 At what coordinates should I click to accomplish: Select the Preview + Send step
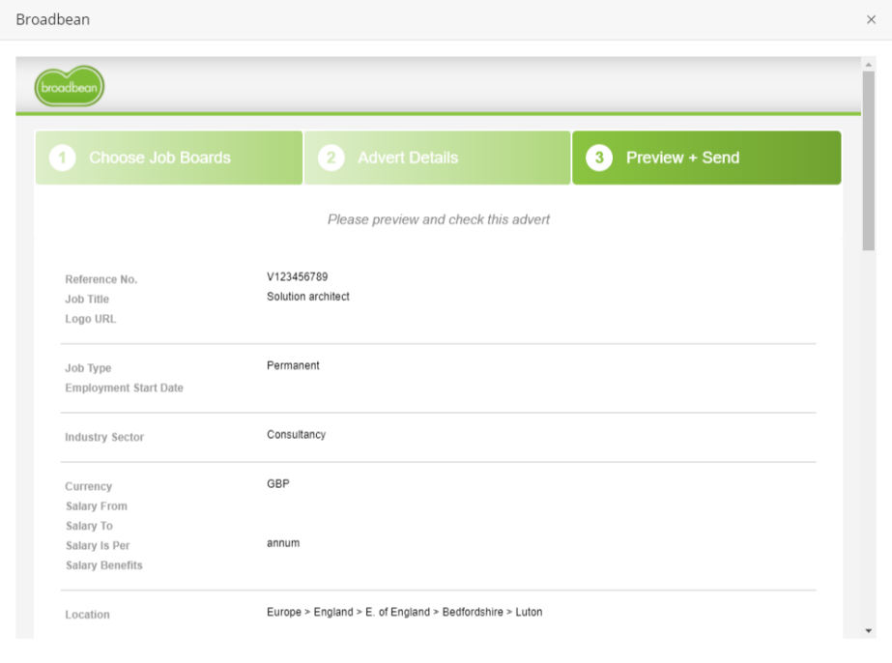coord(706,158)
